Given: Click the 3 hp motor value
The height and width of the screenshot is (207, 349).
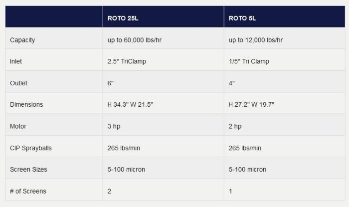Looking at the screenshot, I should [114, 126].
